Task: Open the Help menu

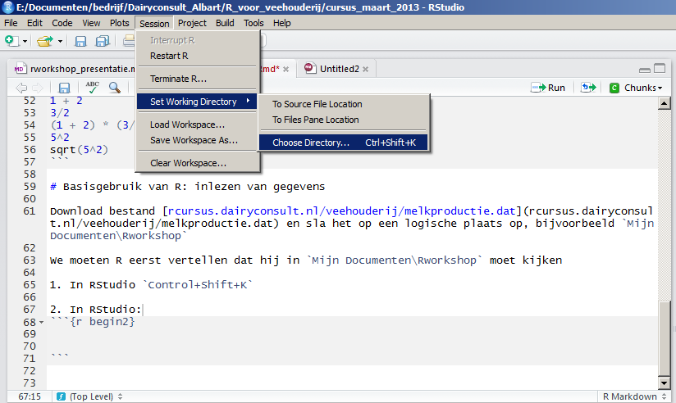Action: (281, 23)
